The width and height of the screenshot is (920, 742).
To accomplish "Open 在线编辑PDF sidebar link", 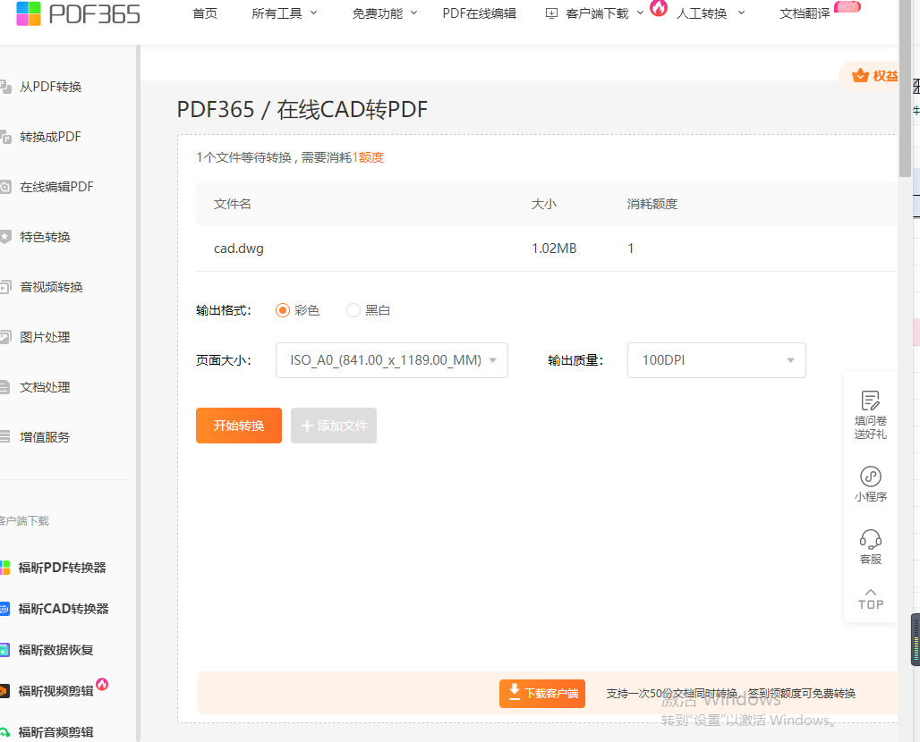I will tap(56, 187).
